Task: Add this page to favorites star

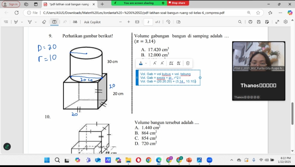Action: tap(258, 13)
